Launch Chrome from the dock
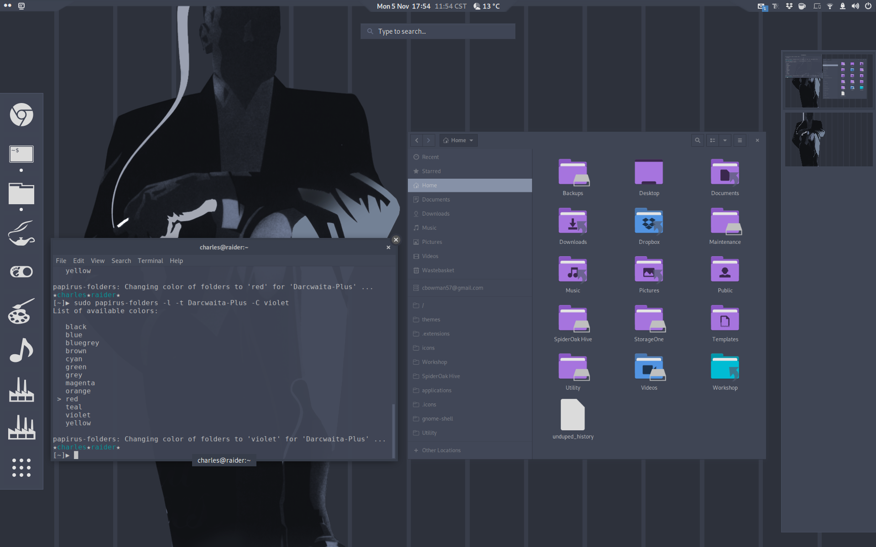The height and width of the screenshot is (547, 876). click(x=21, y=114)
